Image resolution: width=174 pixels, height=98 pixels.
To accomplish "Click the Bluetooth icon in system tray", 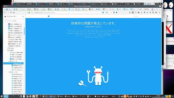I will (x=139, y=96).
